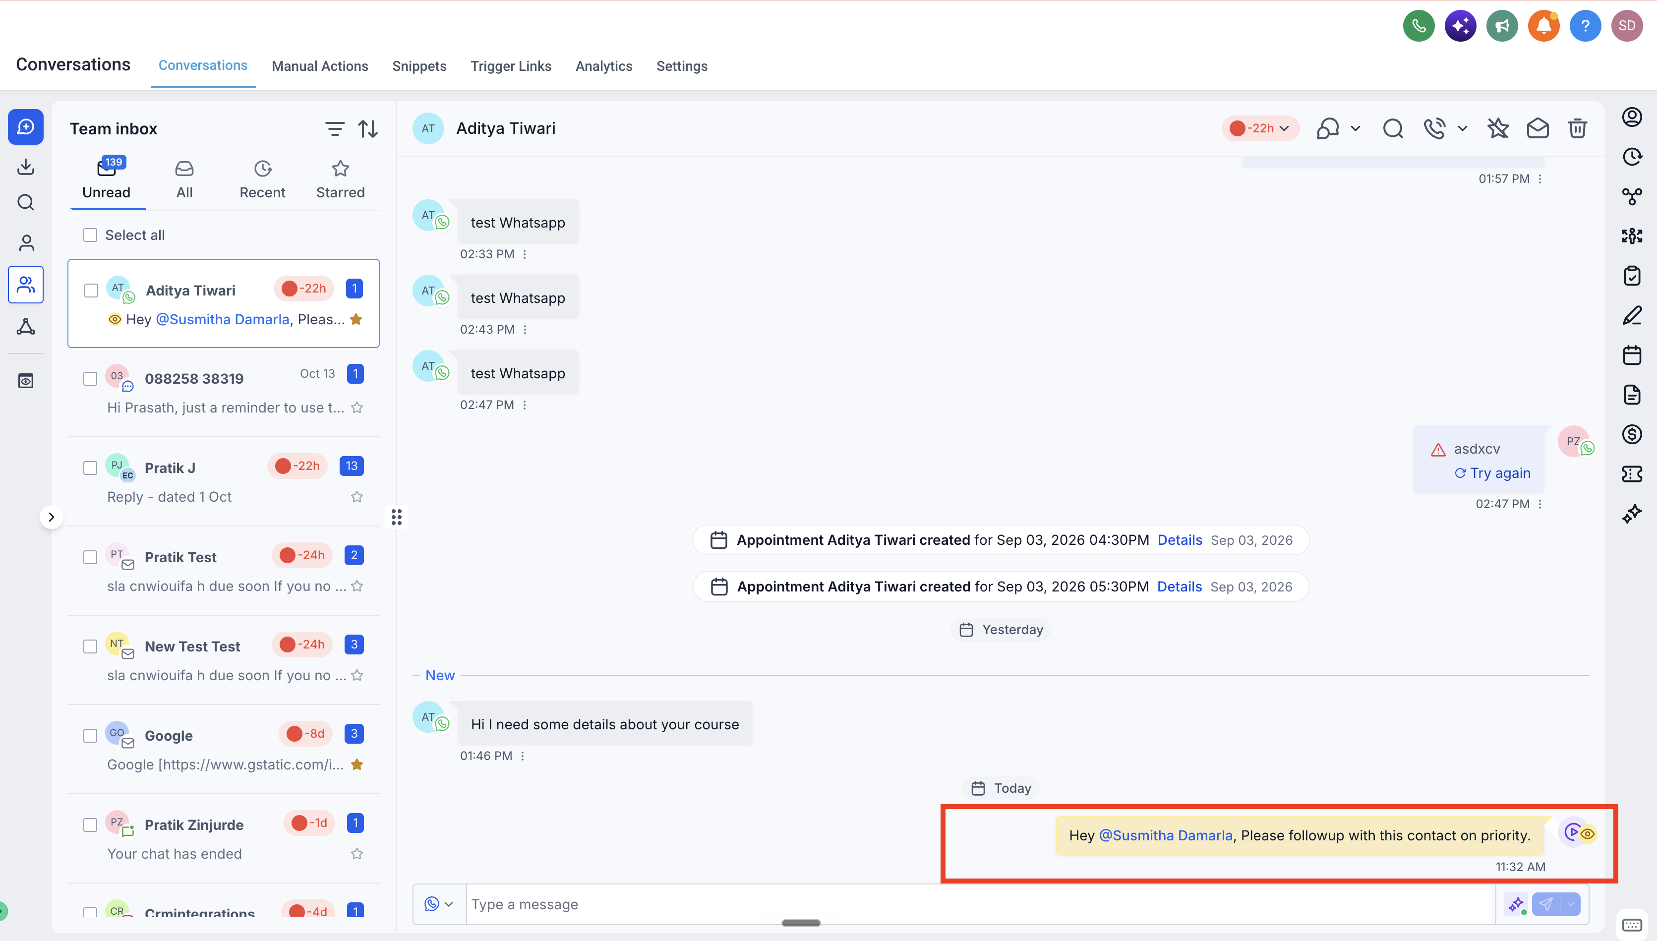Expand the collapsed left panel chevron
1657x941 pixels.
click(x=51, y=517)
